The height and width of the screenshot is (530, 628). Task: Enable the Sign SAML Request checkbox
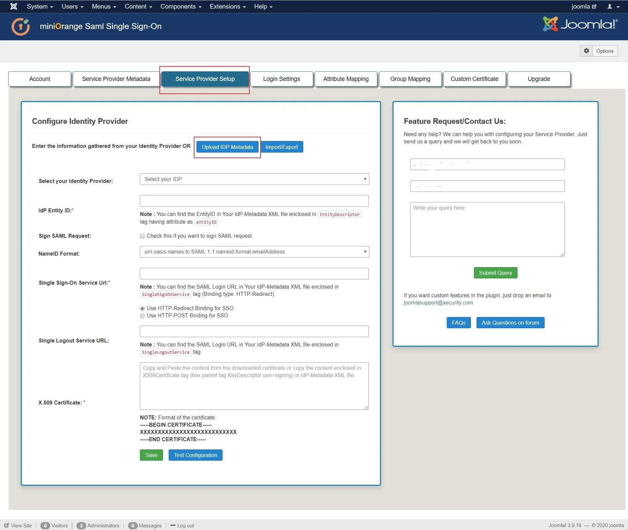[142, 236]
